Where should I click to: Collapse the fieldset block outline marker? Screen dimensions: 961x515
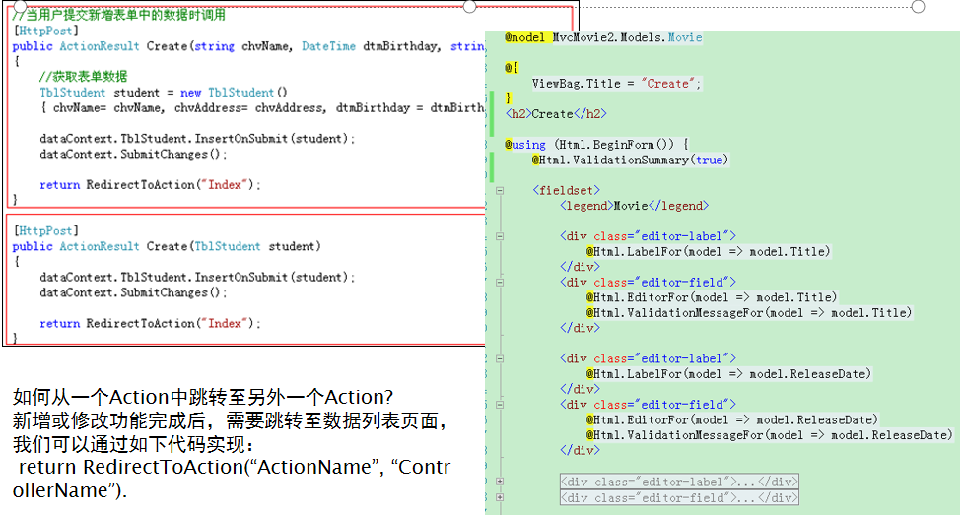click(500, 190)
